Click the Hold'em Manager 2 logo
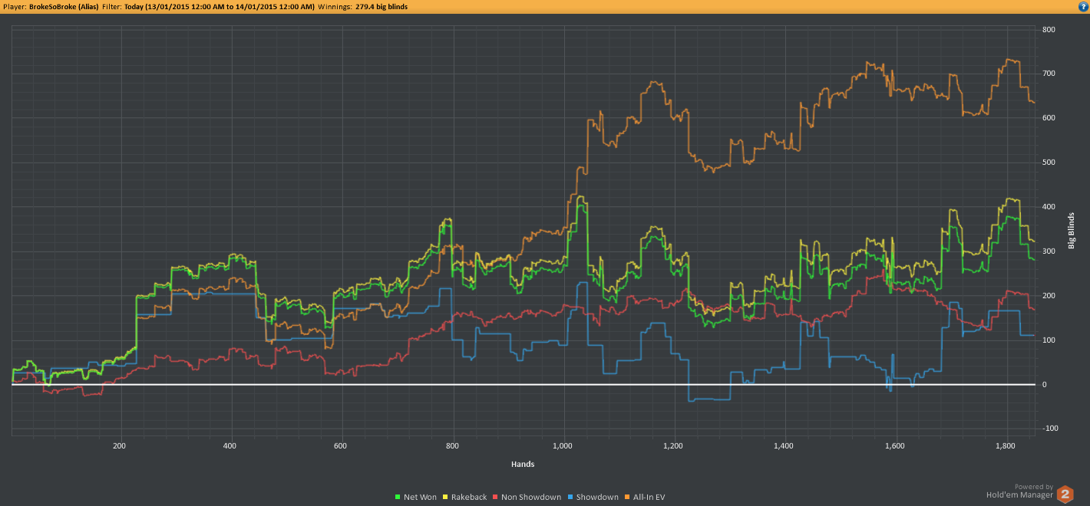This screenshot has height=506, width=1090. 1065,495
